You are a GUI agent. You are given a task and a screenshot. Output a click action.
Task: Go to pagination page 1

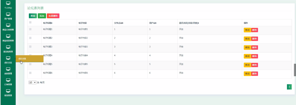[x=289, y=87]
